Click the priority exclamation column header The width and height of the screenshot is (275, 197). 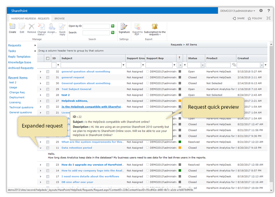coord(179,58)
